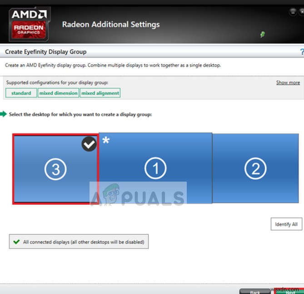This screenshot has width=304, height=294.
Task: Toggle the checkmark badge on display 3
Action: (89, 144)
